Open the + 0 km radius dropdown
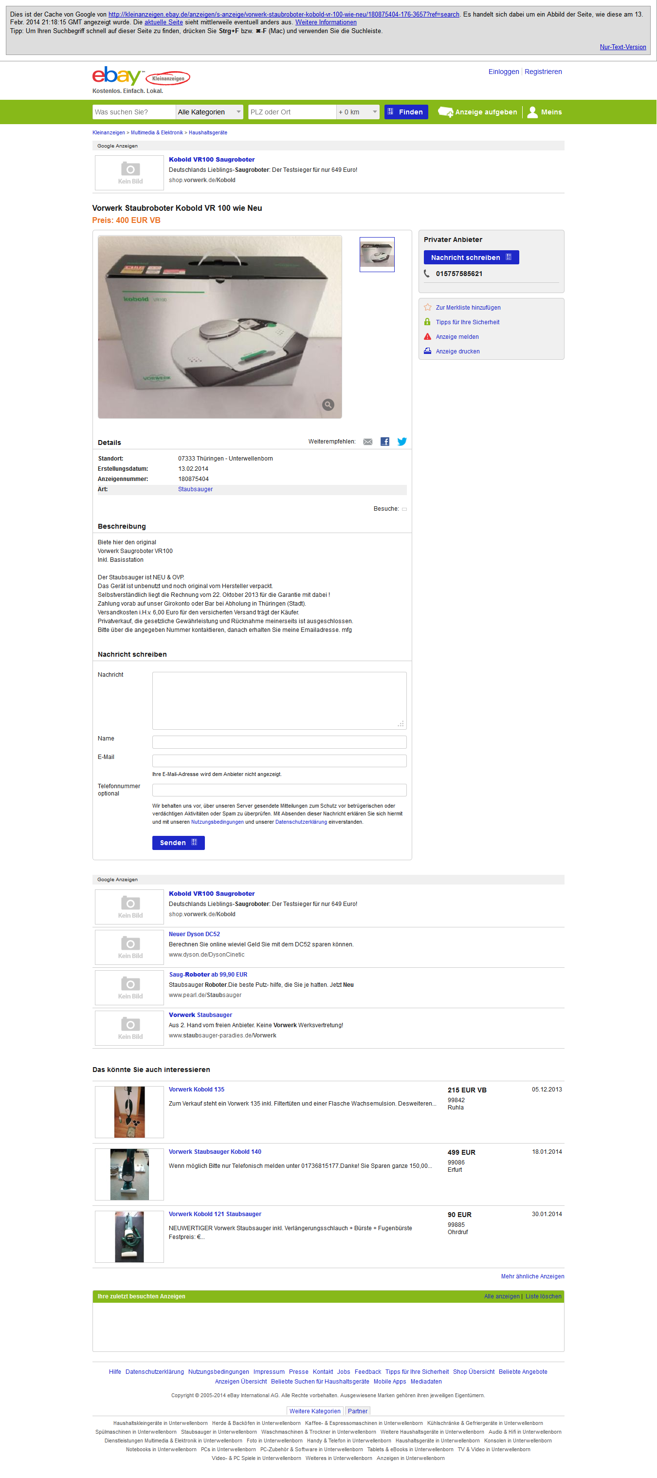 (x=358, y=112)
